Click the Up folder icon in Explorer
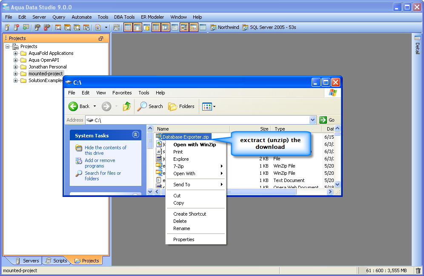Image resolution: width=424 pixels, height=276 pixels. [126, 106]
